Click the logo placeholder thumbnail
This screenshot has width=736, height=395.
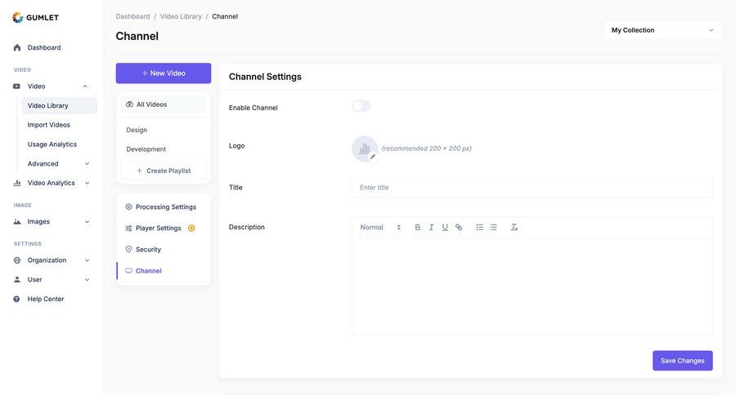tap(365, 149)
